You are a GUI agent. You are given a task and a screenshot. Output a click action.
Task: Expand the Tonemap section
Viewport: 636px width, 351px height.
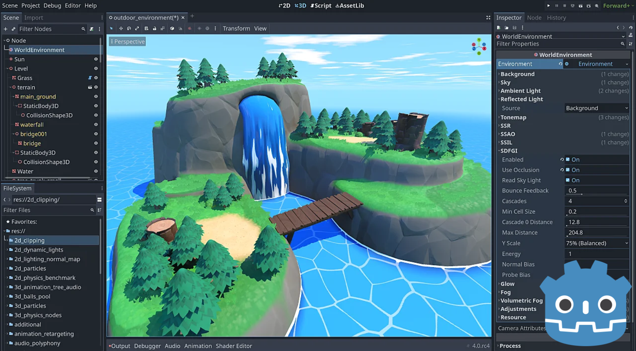(513, 117)
